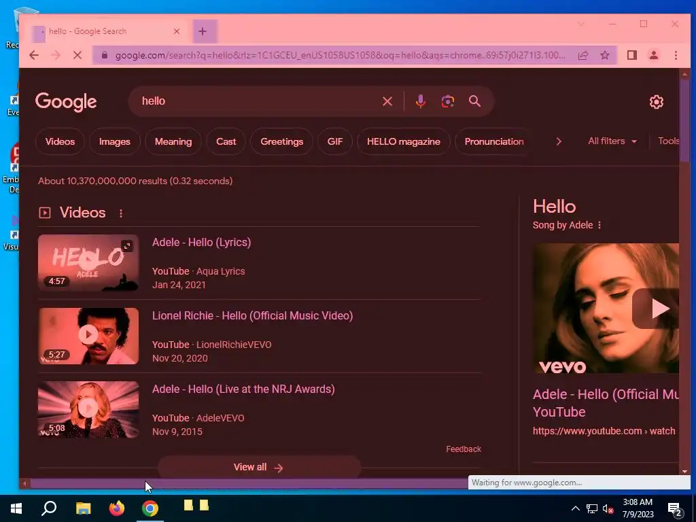This screenshot has width=696, height=522.
Task: Open Windows taskbar search
Action: click(49, 508)
